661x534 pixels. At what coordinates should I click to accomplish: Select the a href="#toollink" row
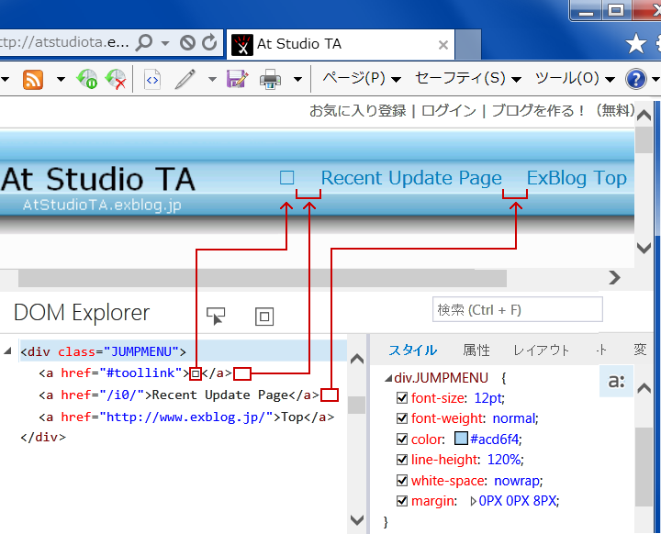(136, 373)
